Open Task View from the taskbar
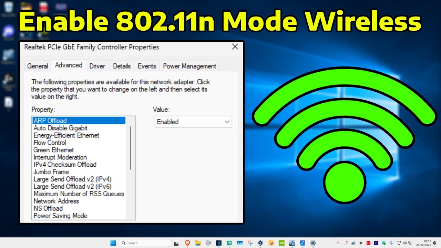The image size is (441, 248). click(176, 243)
